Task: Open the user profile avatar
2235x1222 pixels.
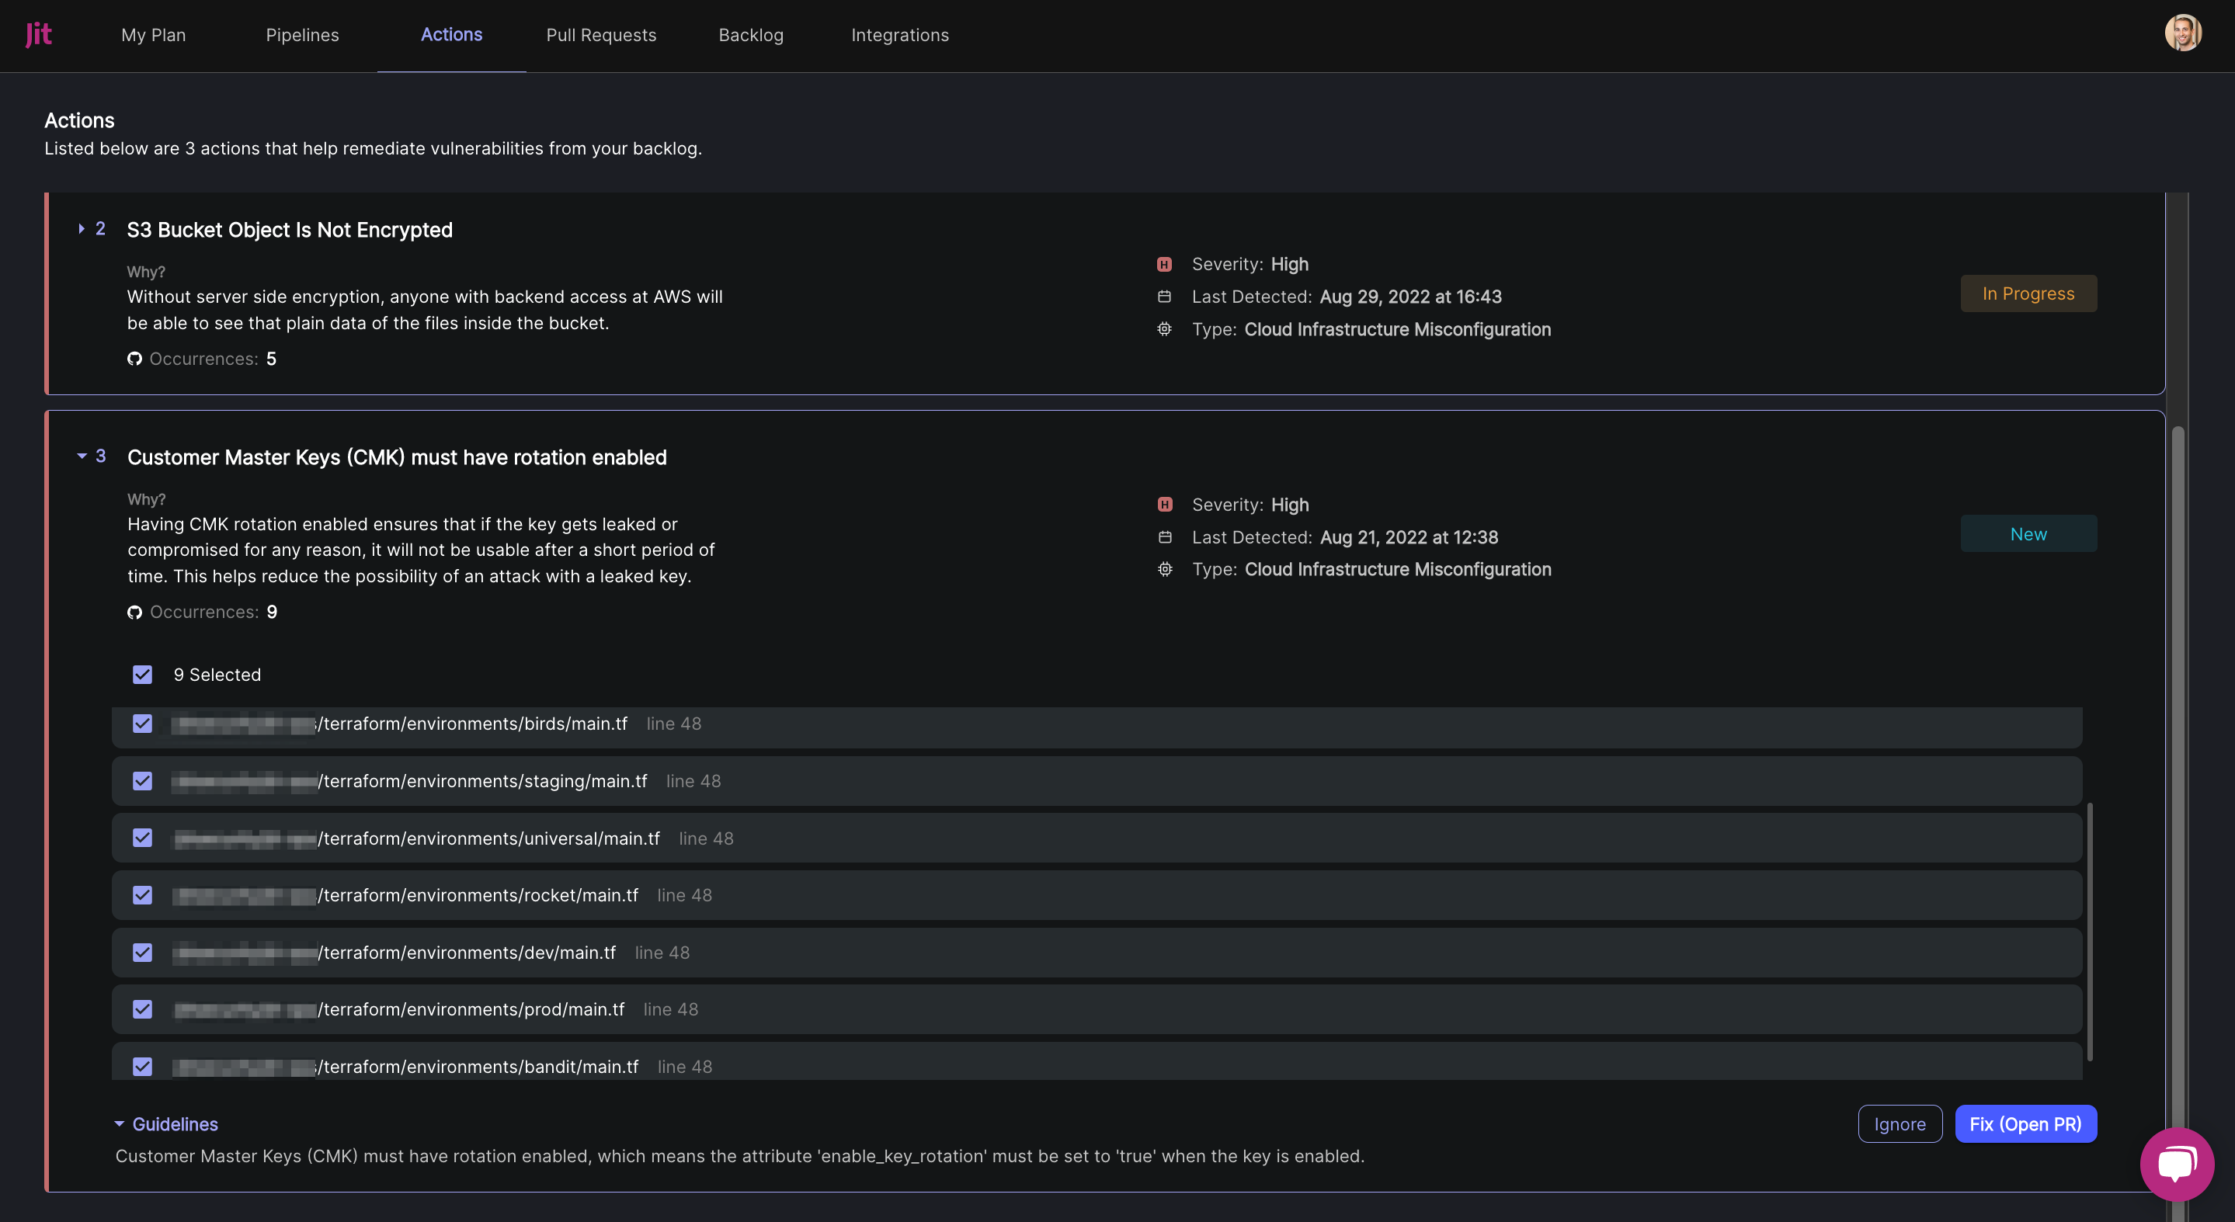Action: pos(2182,34)
